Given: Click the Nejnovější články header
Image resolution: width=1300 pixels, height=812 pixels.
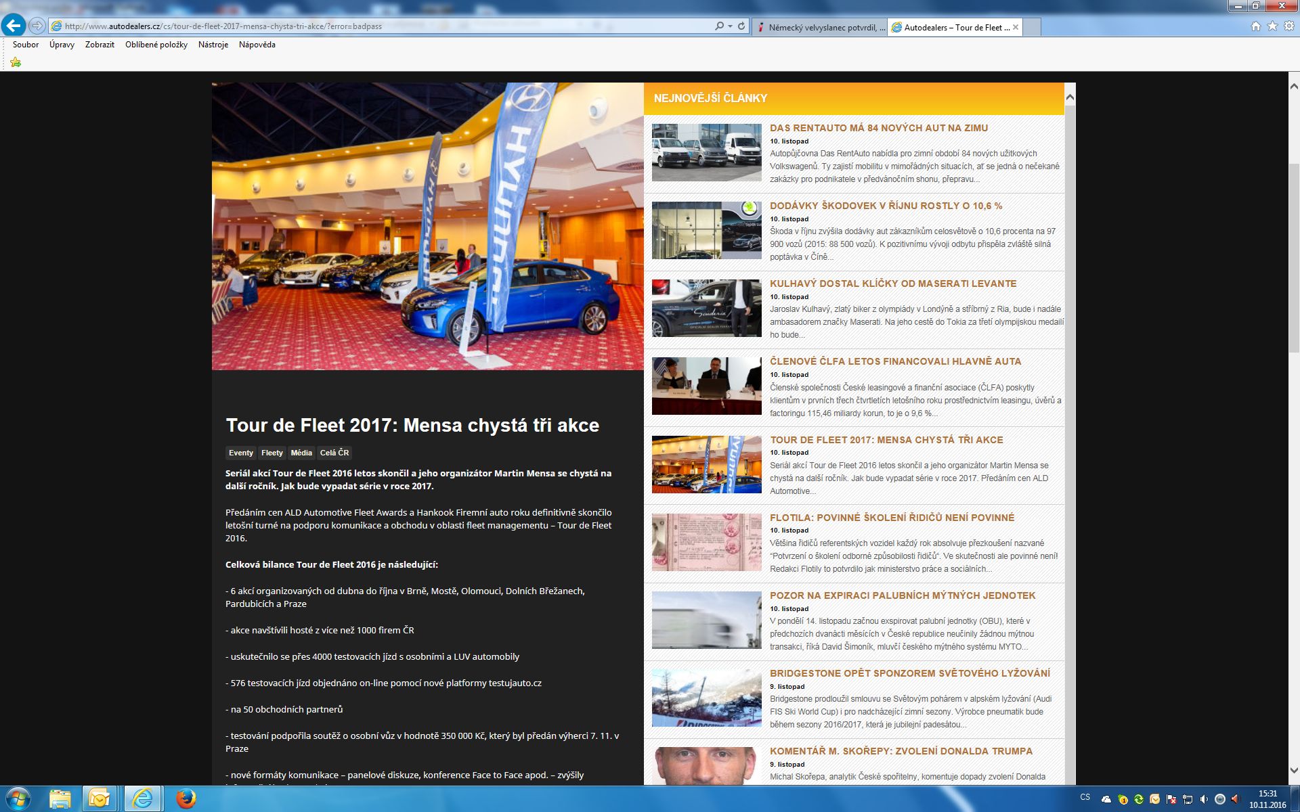Looking at the screenshot, I should coord(710,98).
